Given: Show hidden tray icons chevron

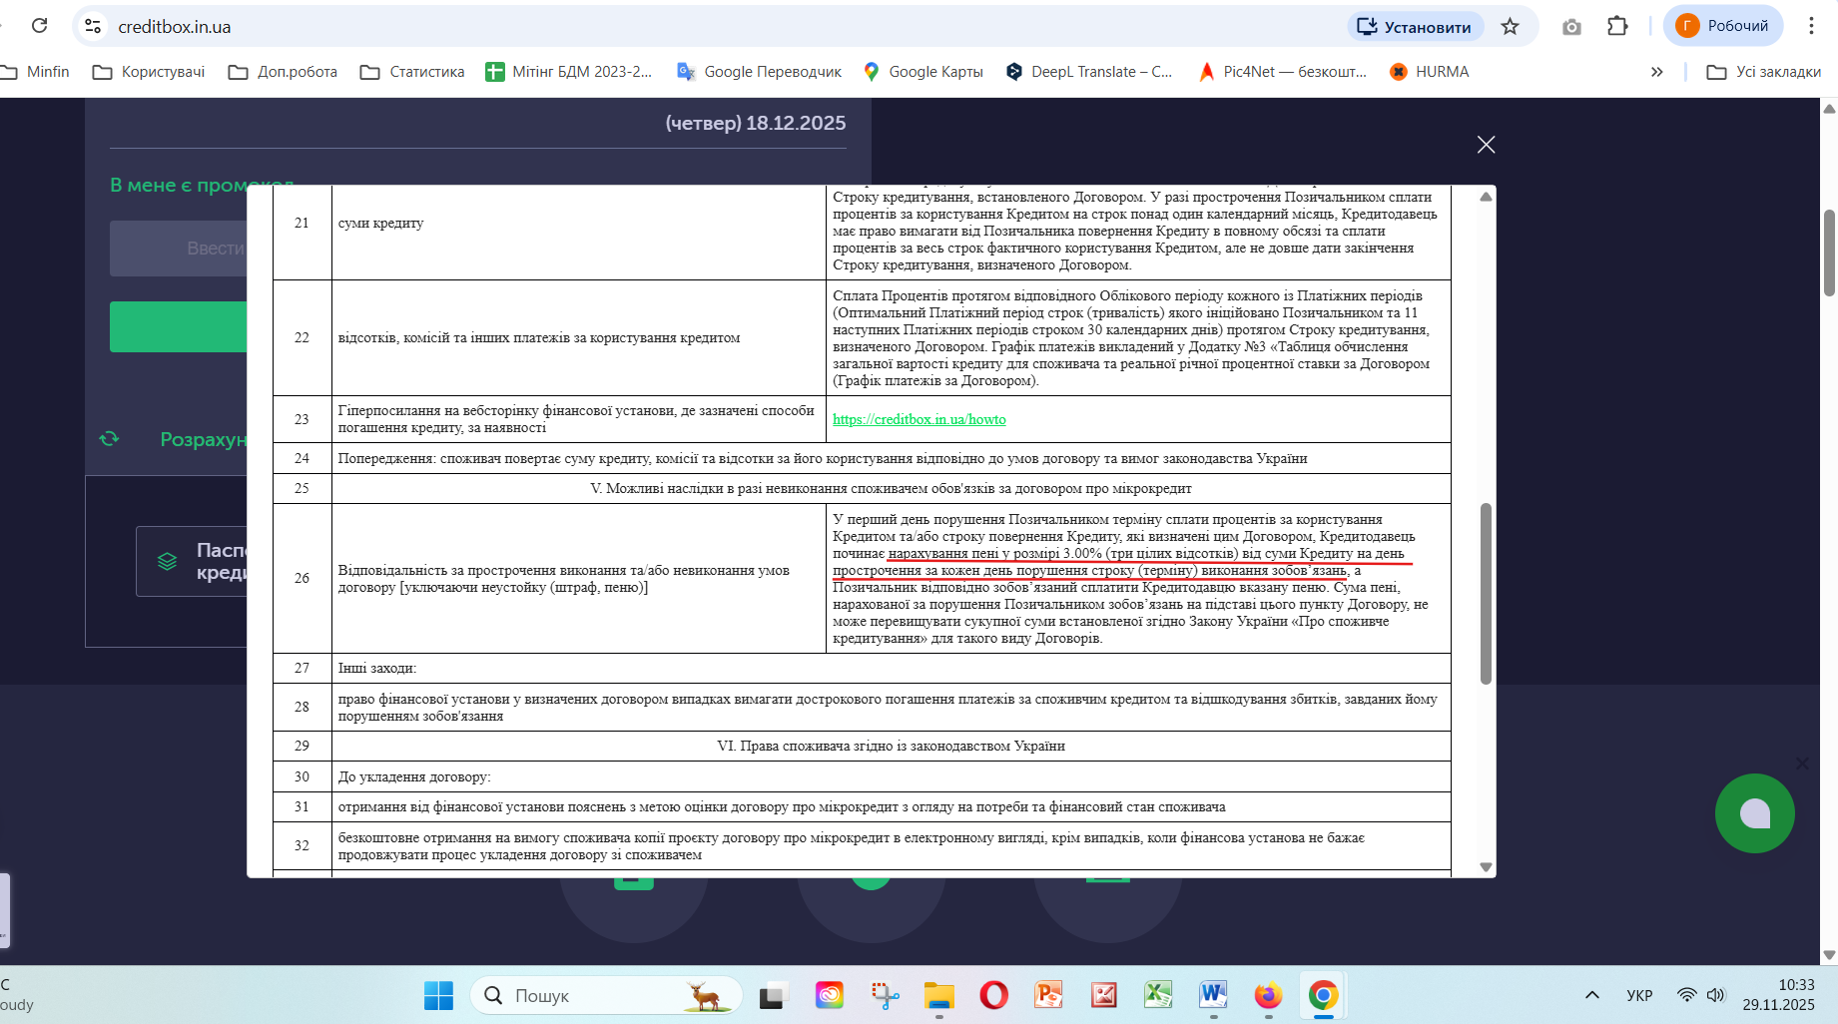Looking at the screenshot, I should point(1592,995).
